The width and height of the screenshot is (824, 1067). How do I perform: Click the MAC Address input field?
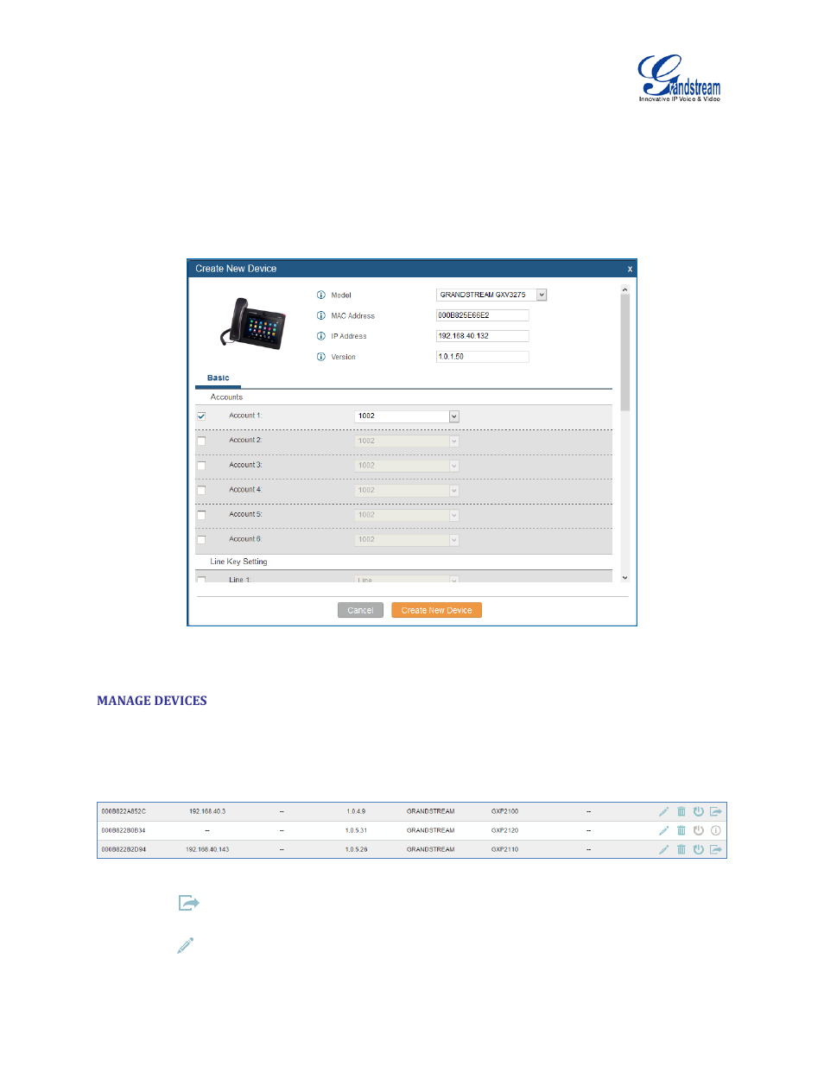[482, 315]
